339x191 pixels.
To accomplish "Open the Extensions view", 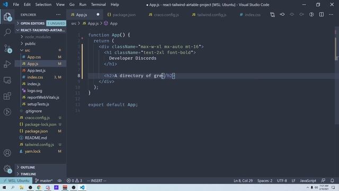I will click(x=7, y=96).
